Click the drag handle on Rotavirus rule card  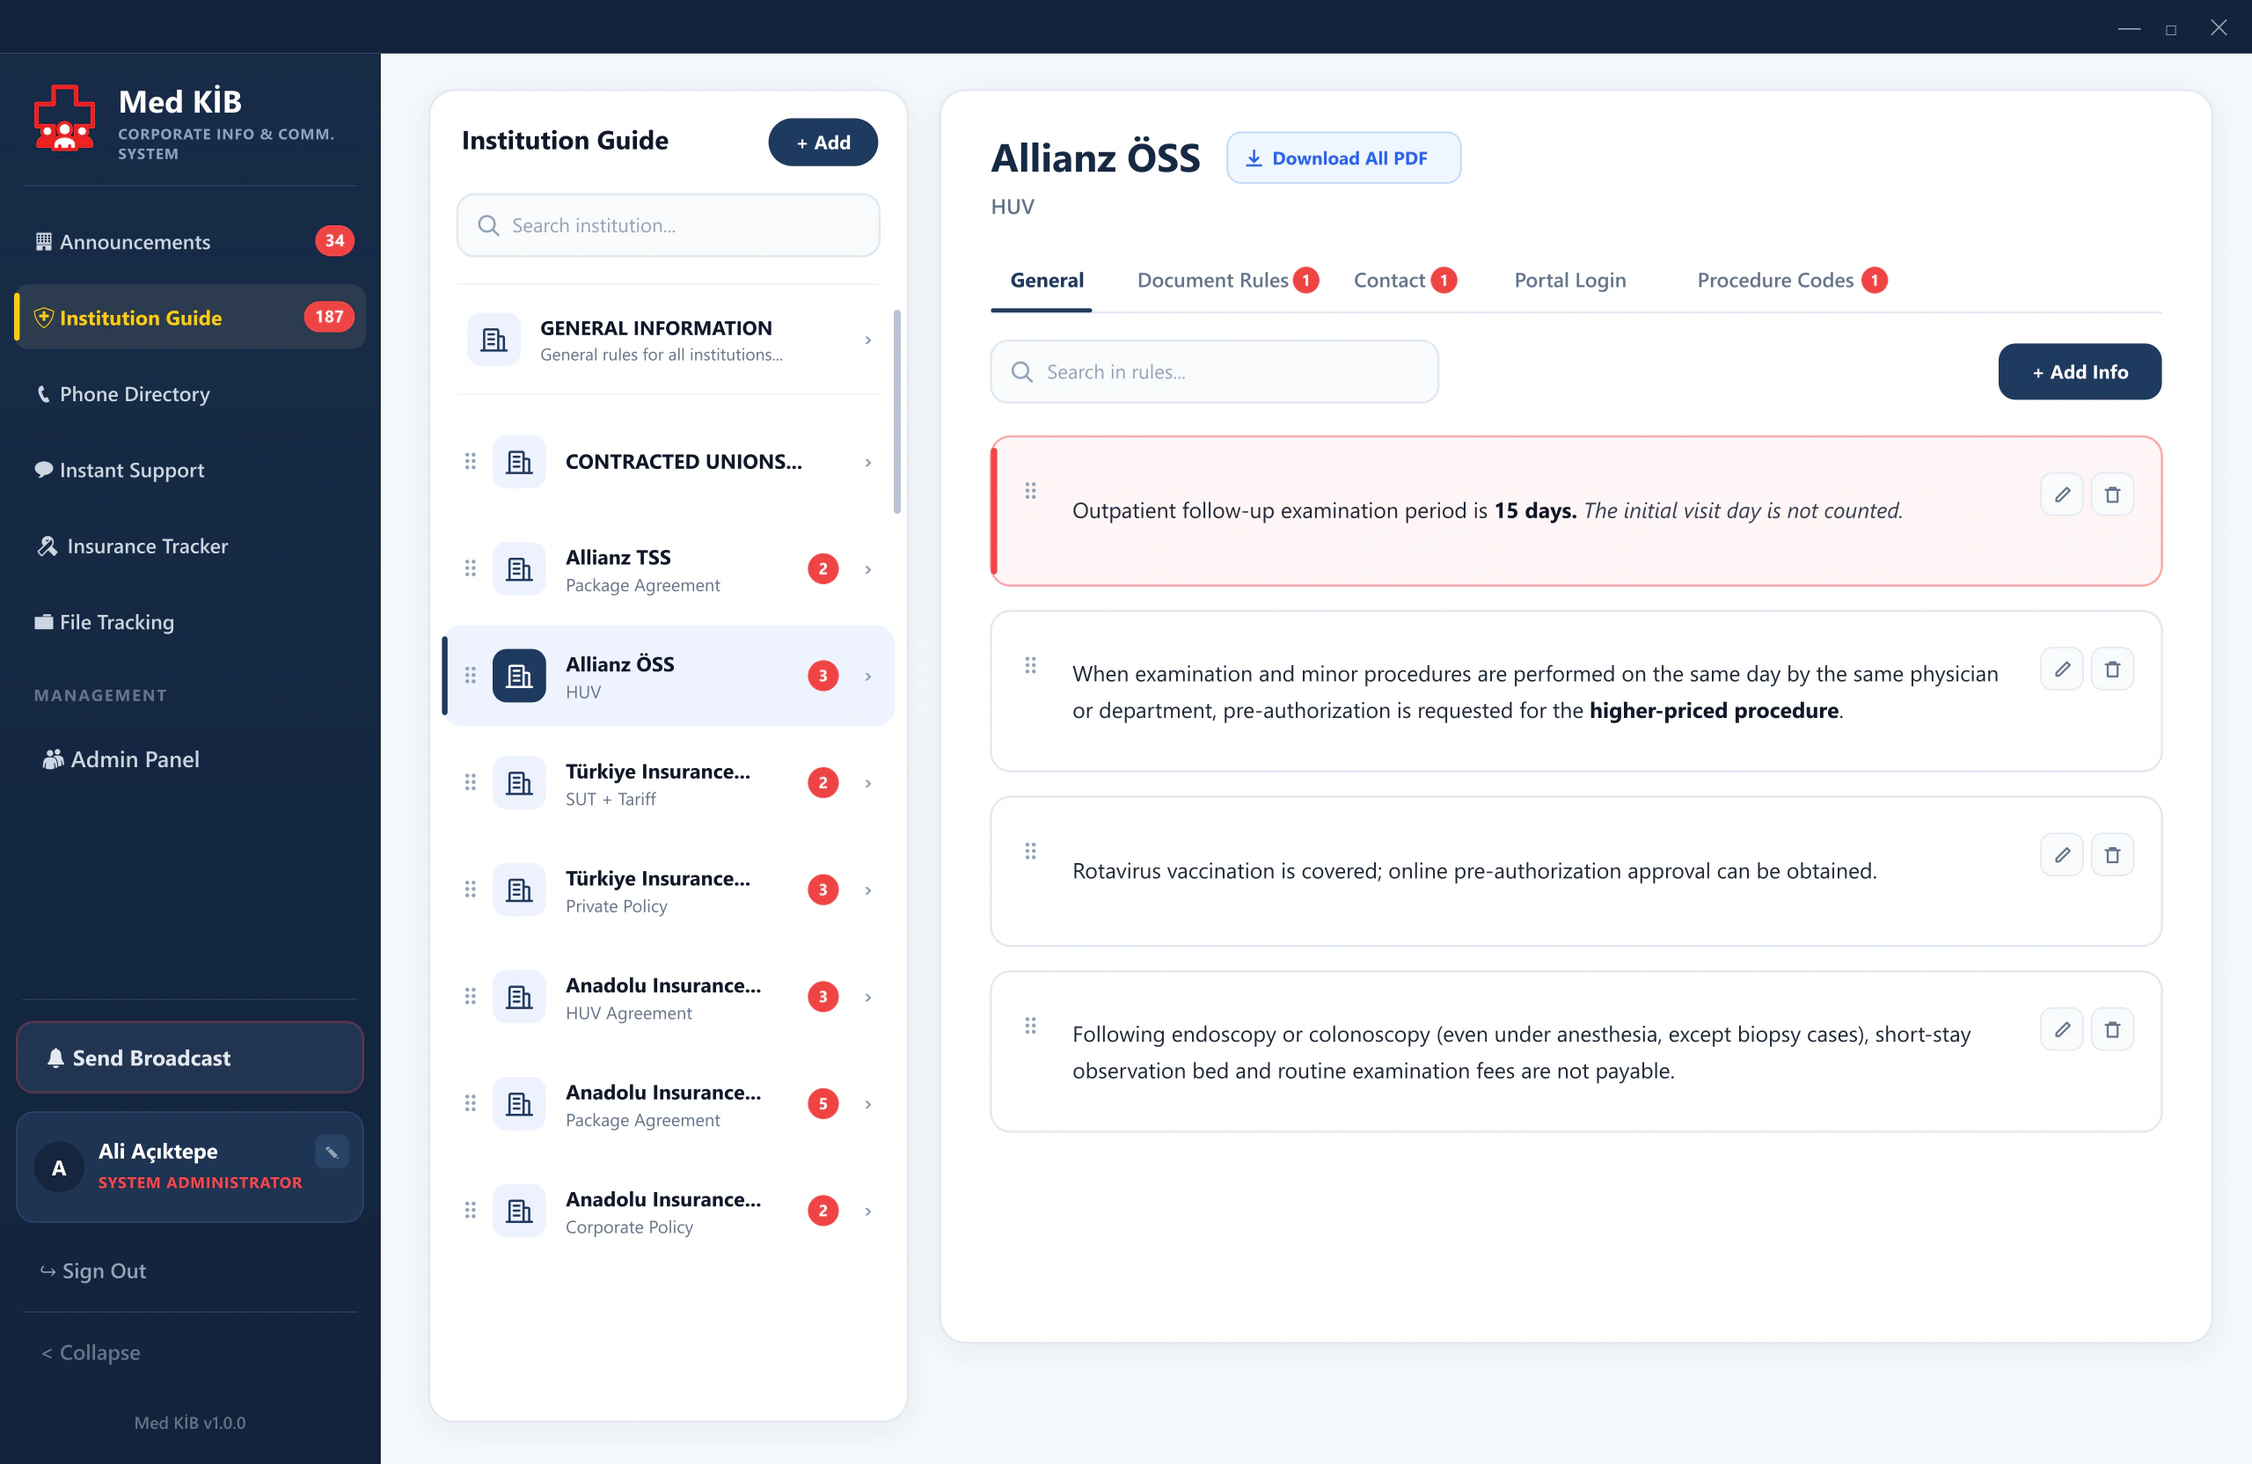tap(1030, 850)
